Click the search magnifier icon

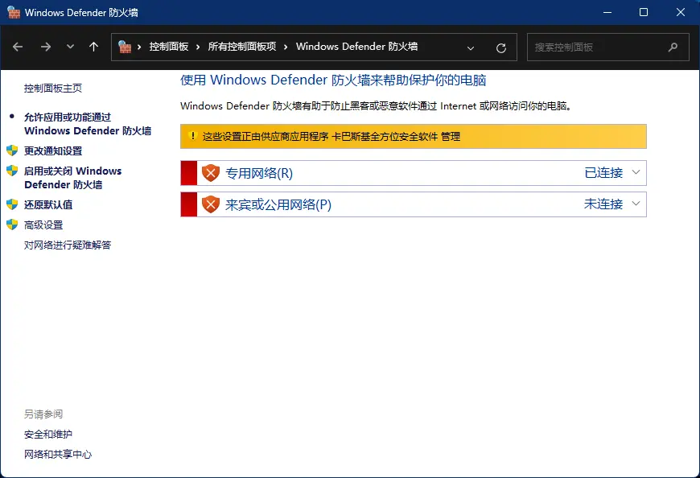[x=673, y=47]
